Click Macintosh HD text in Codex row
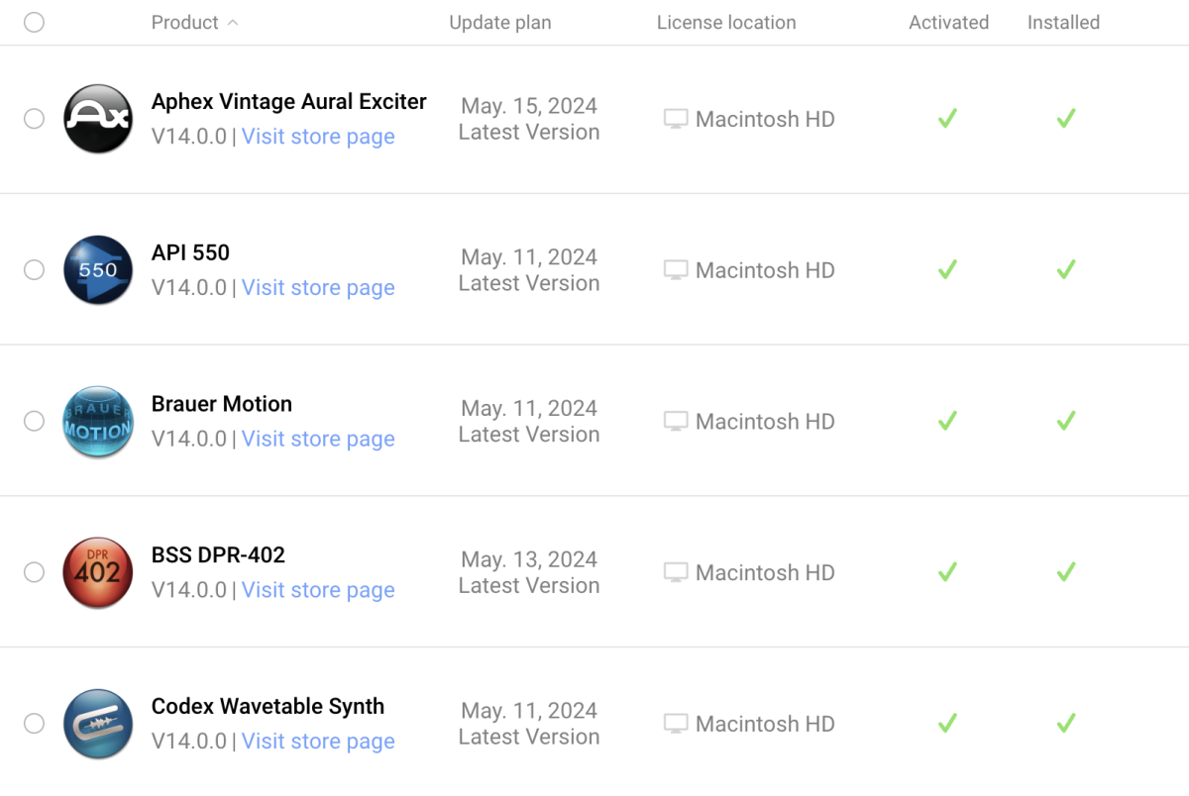 [x=765, y=724]
